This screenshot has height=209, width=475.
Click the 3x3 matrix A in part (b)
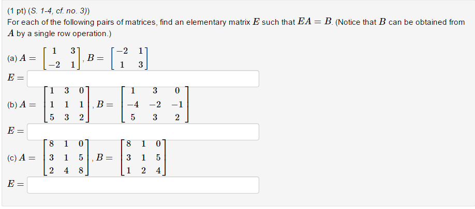coord(67,104)
